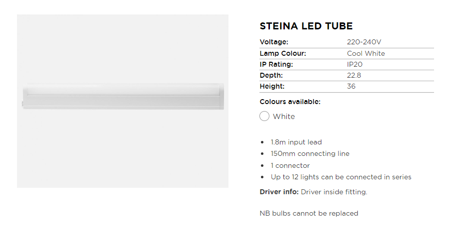Screen dimensions: 455x250
Task: Click the 1.8m input lead bullet
Action: pyautogui.click(x=296, y=142)
